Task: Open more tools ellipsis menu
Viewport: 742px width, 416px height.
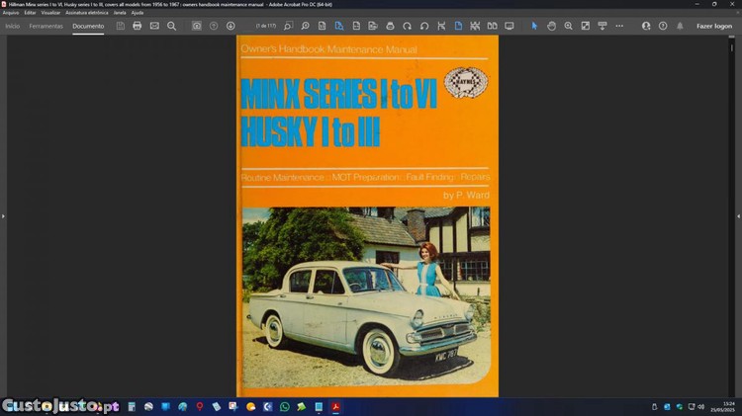Action: [619, 26]
